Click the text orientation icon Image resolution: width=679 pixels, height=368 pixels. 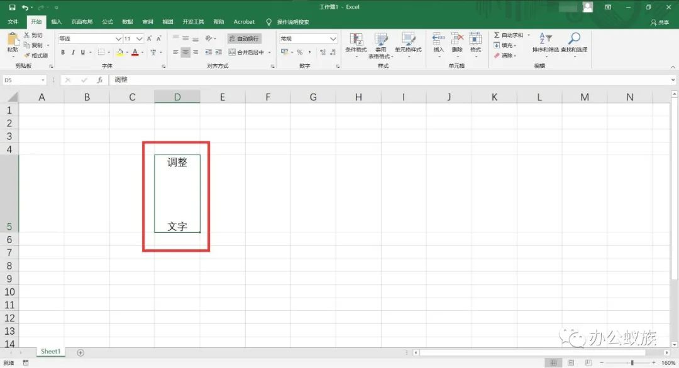(x=209, y=38)
